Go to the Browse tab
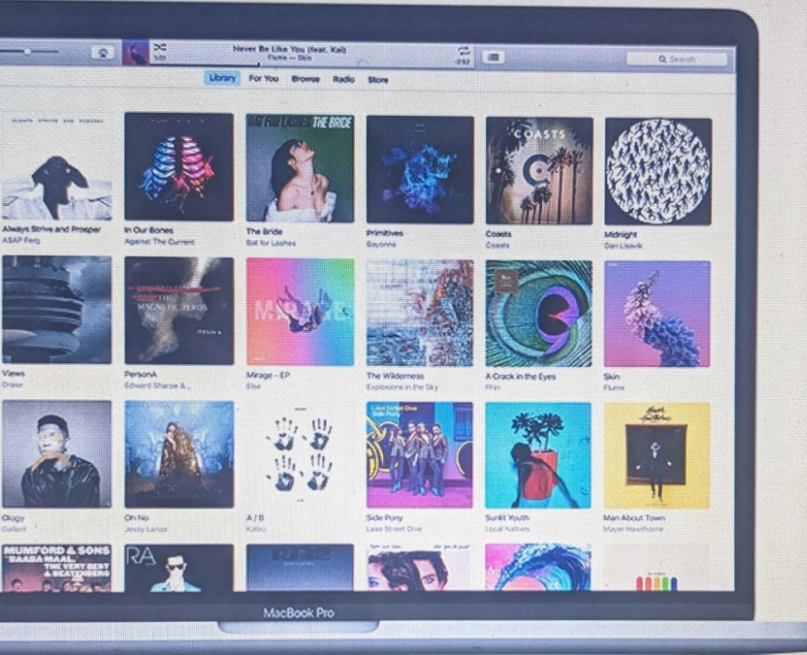The image size is (807, 655). pyautogui.click(x=305, y=79)
